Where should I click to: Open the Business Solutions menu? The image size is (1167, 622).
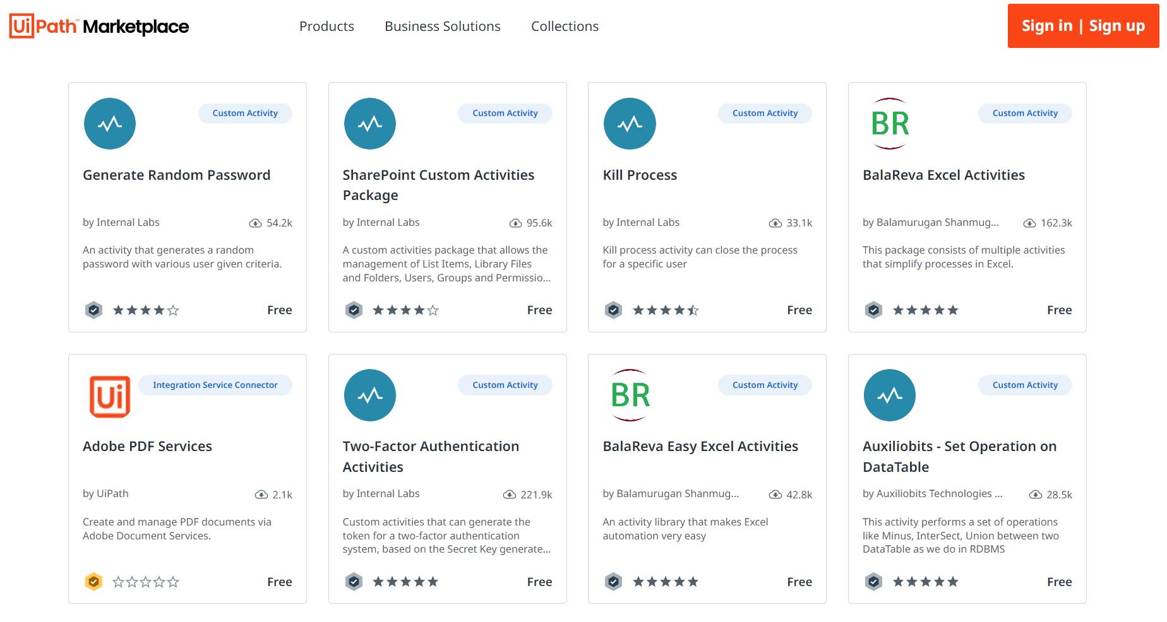pyautogui.click(x=443, y=26)
